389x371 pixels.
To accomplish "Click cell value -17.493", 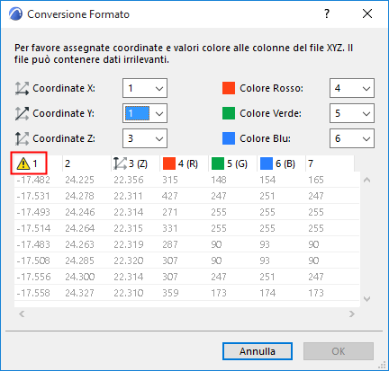I will pyautogui.click(x=33, y=212).
